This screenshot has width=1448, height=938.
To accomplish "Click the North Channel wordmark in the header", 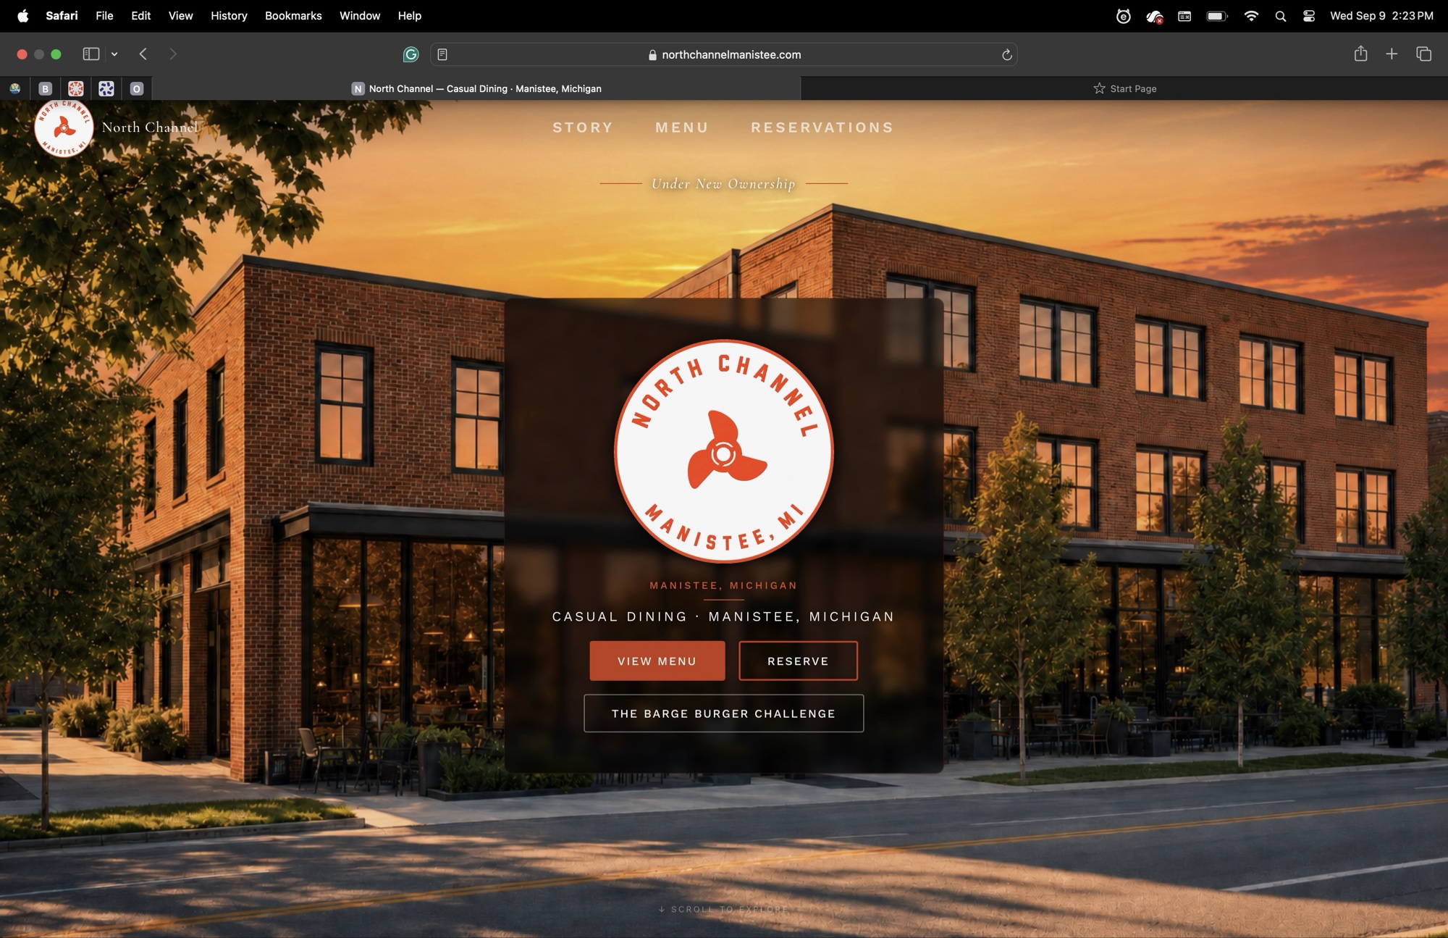I will point(150,127).
